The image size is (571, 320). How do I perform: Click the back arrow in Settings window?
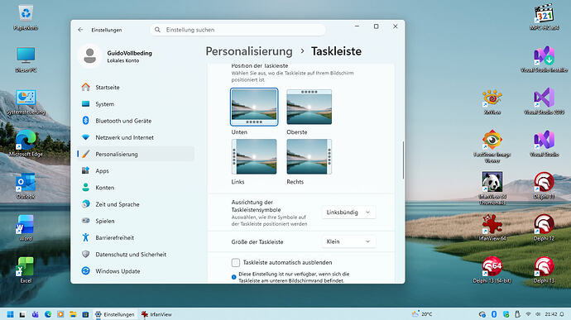pos(80,30)
